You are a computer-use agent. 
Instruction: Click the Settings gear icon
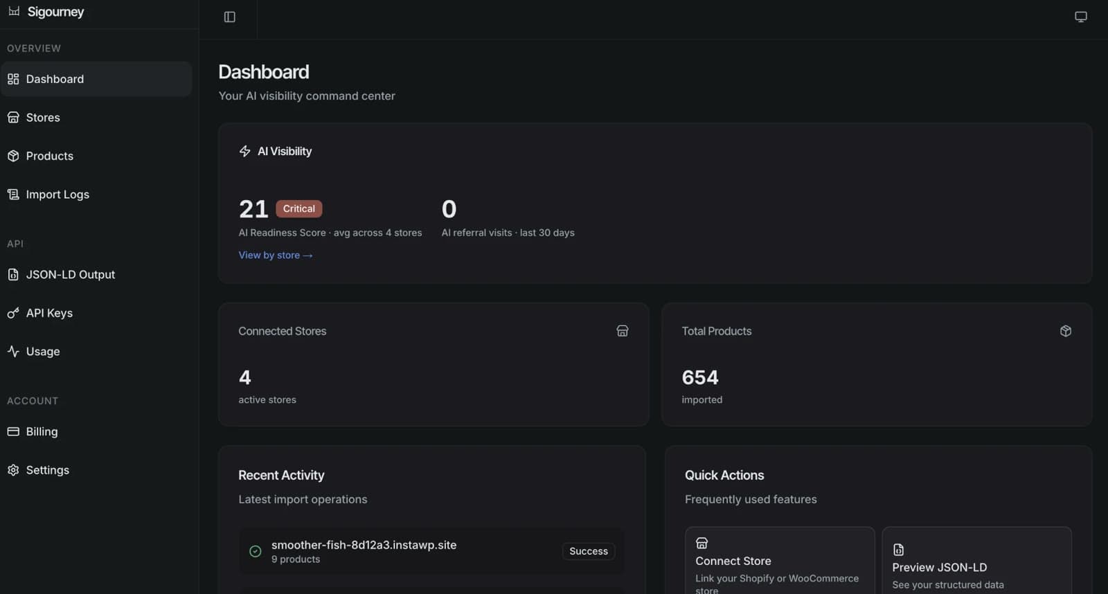(x=13, y=470)
